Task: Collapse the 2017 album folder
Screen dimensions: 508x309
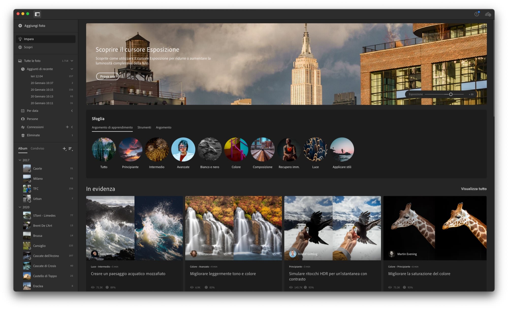Action: 20,160
